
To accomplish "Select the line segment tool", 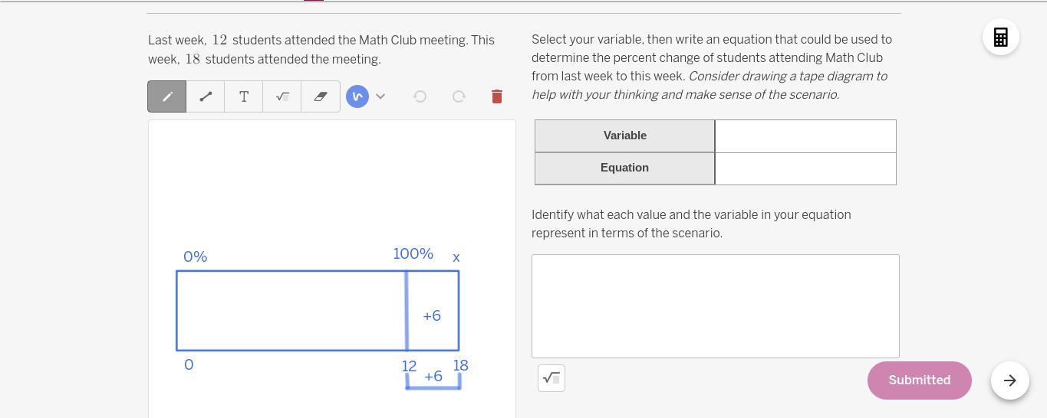I will 206,96.
